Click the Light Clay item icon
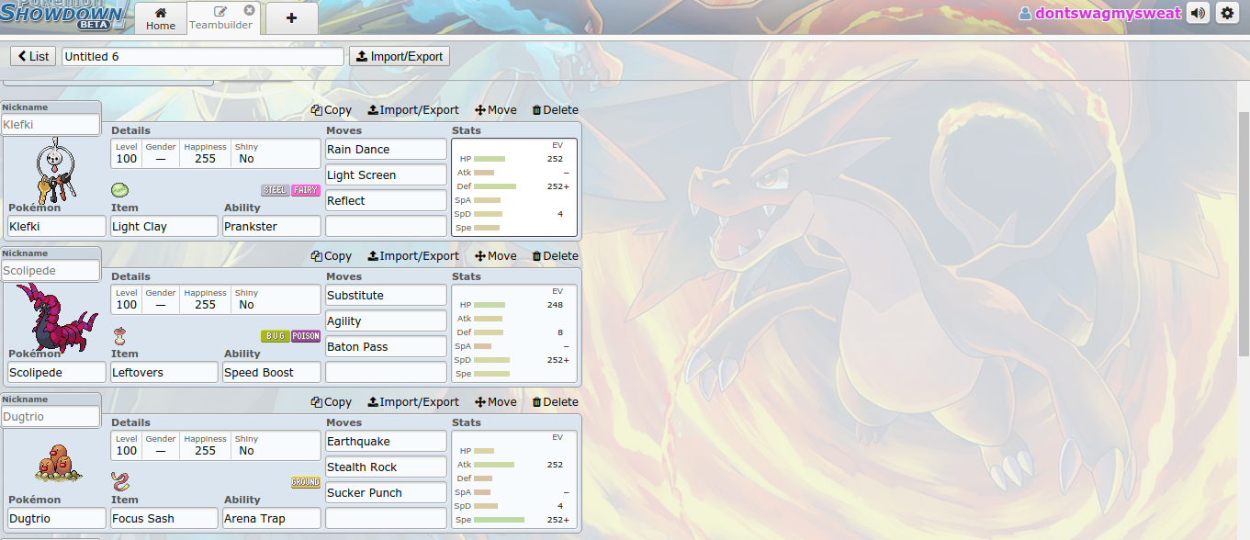Screen dimensions: 1250x540 coord(120,190)
